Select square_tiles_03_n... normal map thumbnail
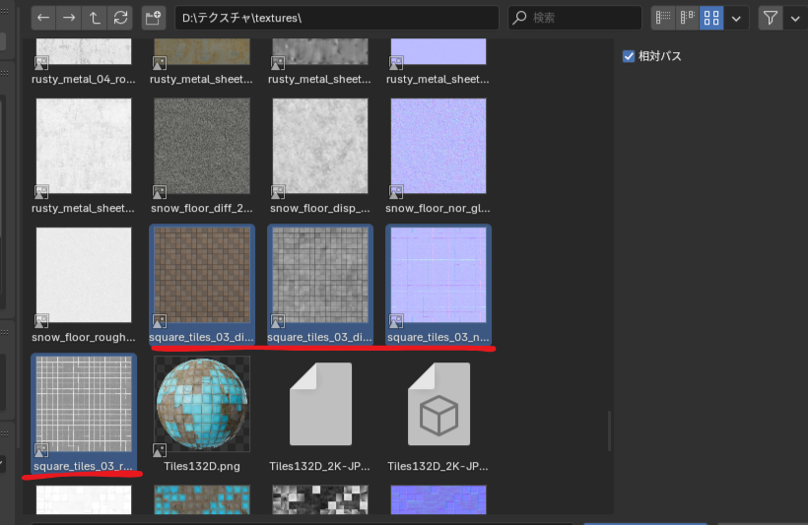The width and height of the screenshot is (808, 525). coord(438,275)
